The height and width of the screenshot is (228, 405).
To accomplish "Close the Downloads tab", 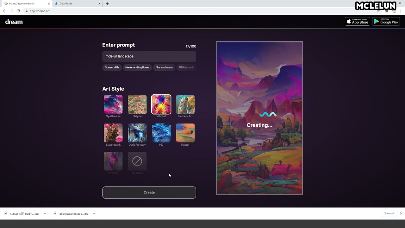I will tap(99, 3).
